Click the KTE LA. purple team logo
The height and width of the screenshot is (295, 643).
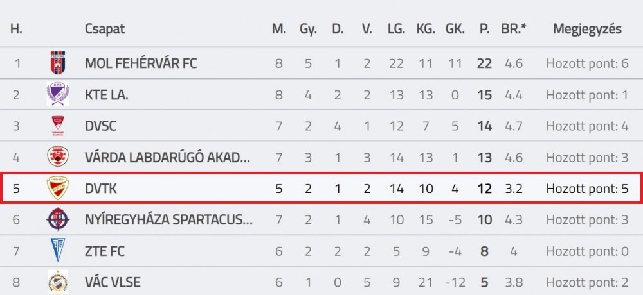coord(58,94)
